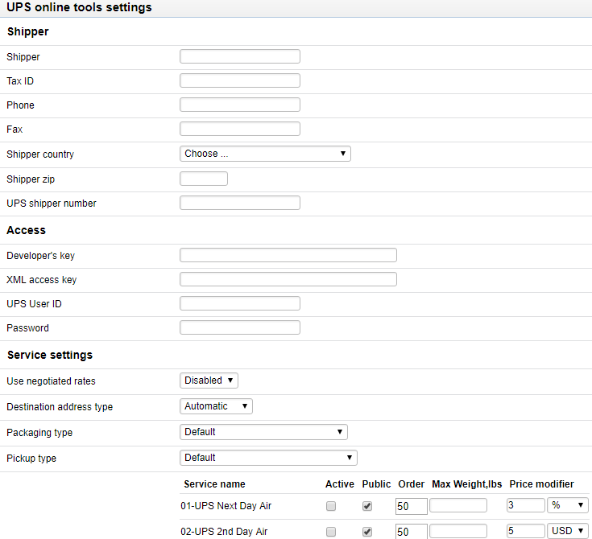Click the 'Use negotiated rates' label
Screen dimensions: 592x539
tap(51, 381)
